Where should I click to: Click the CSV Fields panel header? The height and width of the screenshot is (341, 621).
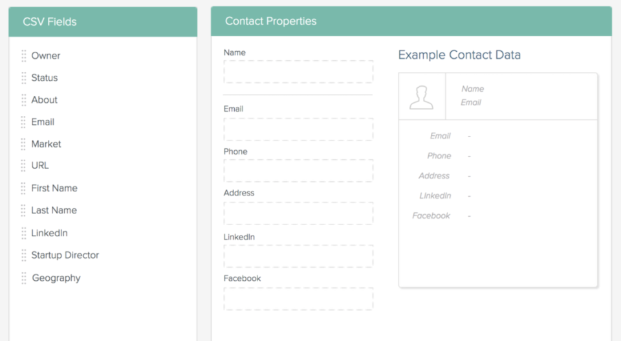click(103, 22)
